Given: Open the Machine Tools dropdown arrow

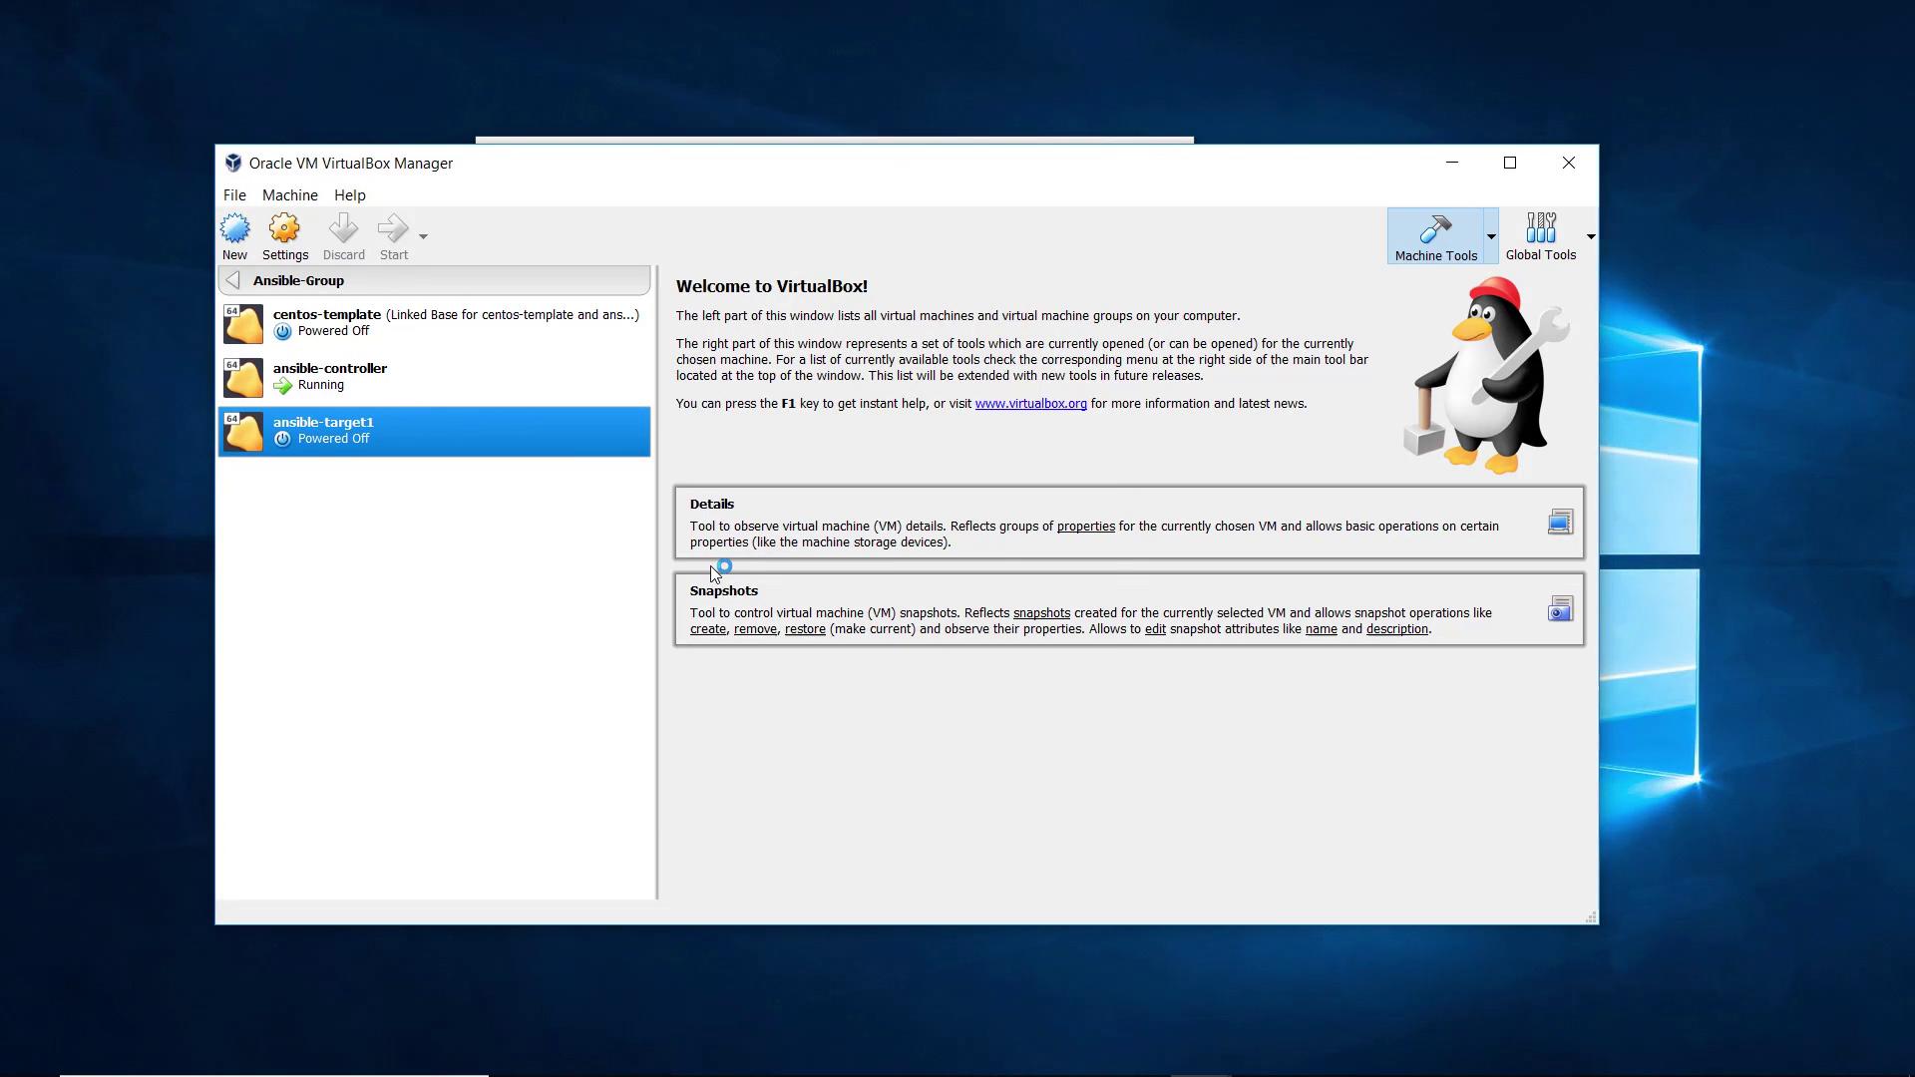Looking at the screenshot, I should (x=1491, y=236).
